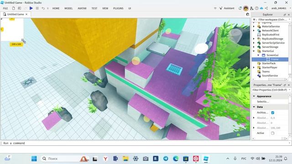Start playtest with the blue Play icon
This screenshot has height=164, width=292.
click(x=31, y=8)
